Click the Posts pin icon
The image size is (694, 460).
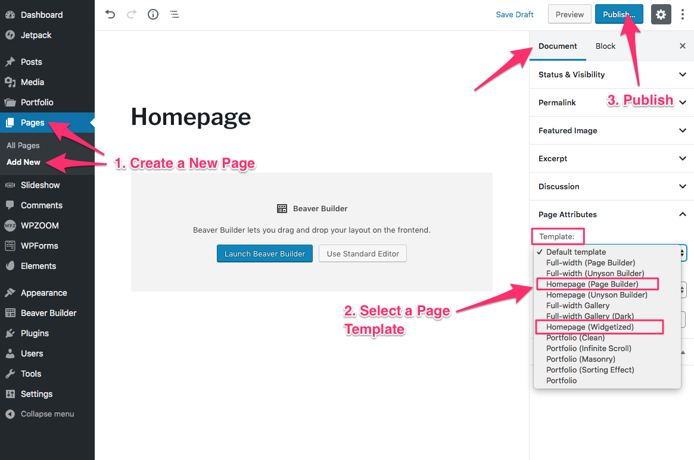pos(10,62)
